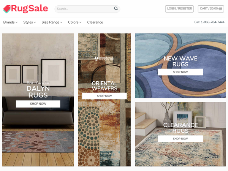
Task: Click the search magnifier icon
Action: point(116,9)
